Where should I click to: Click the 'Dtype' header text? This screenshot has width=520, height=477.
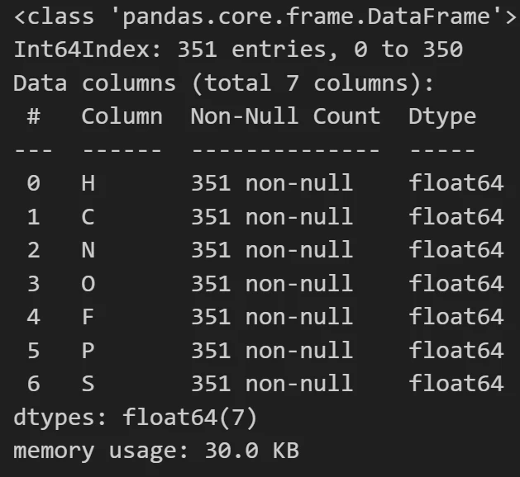pos(442,117)
